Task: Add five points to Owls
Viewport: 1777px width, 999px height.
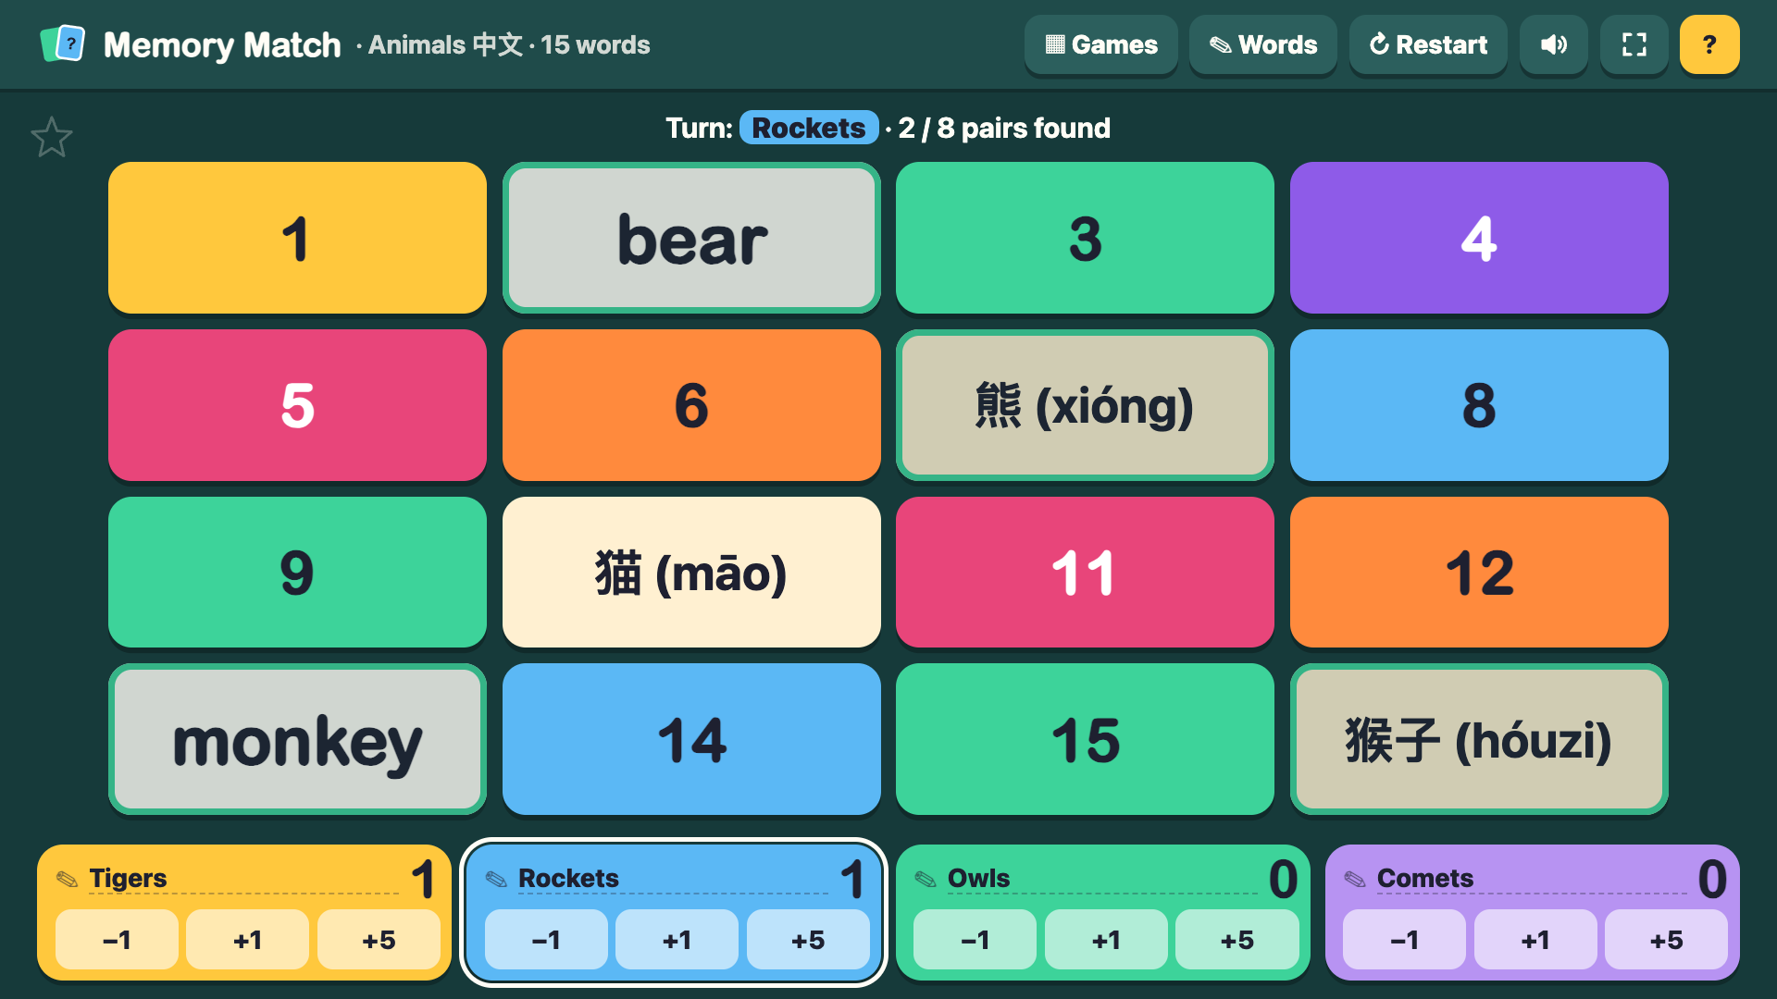Action: click(x=1237, y=940)
